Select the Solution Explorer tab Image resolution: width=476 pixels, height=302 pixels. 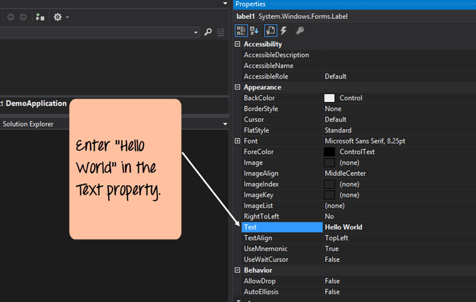(x=28, y=124)
